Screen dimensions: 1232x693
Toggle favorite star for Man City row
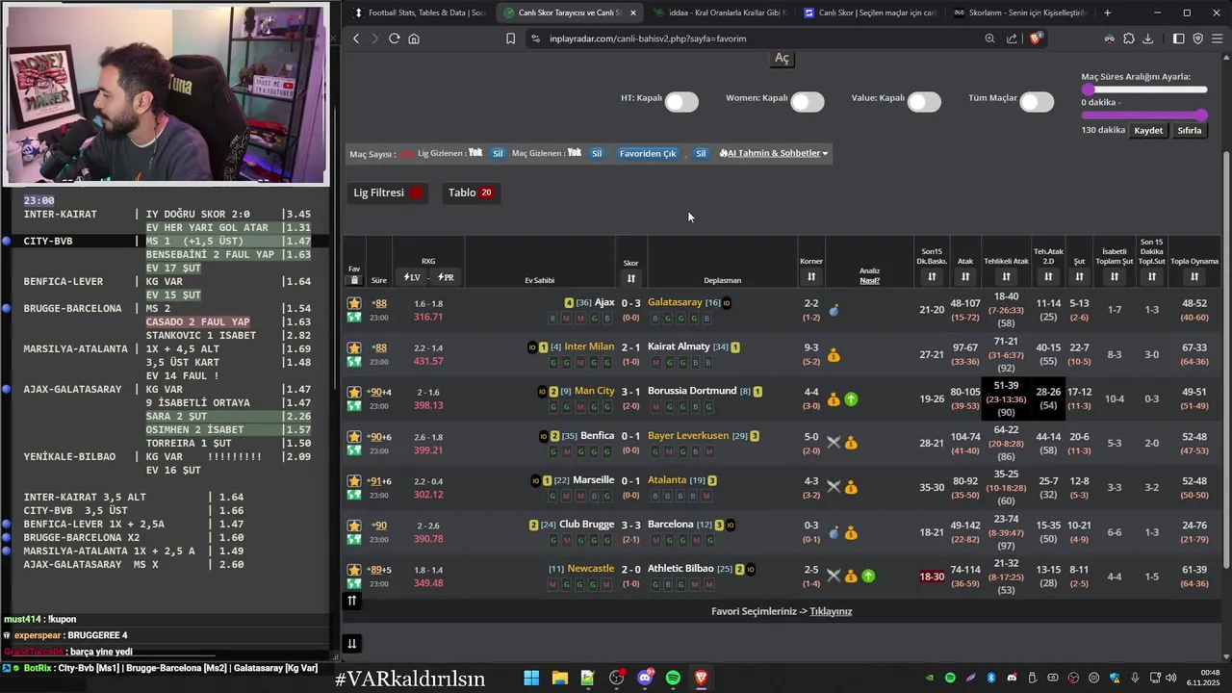pos(354,392)
